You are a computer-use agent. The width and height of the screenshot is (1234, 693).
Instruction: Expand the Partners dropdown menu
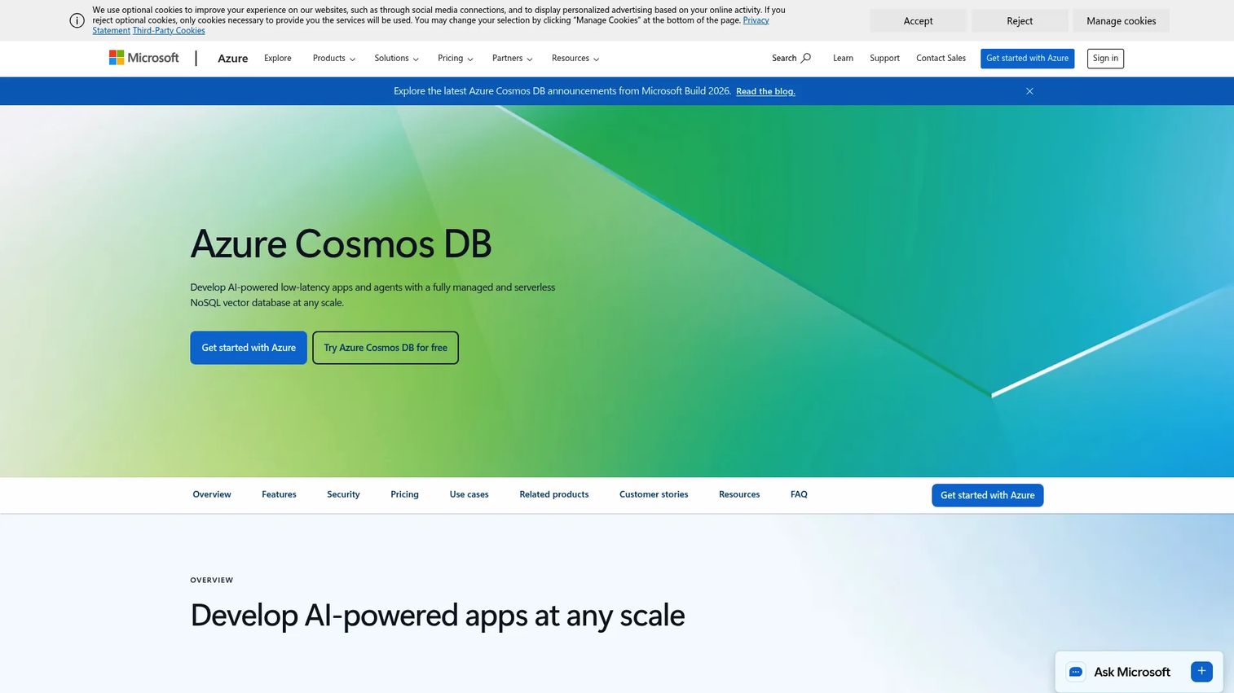pyautogui.click(x=512, y=58)
